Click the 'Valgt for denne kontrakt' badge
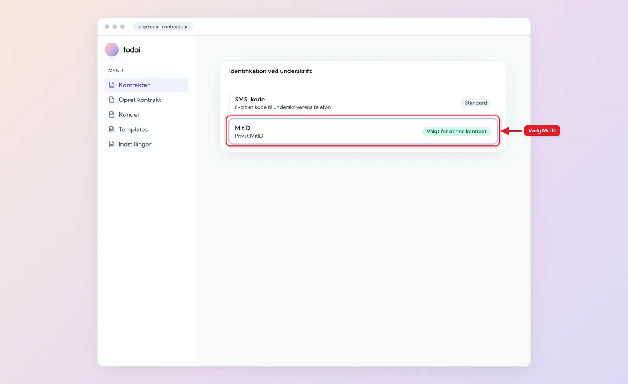Image resolution: width=628 pixels, height=384 pixels. [x=456, y=131]
